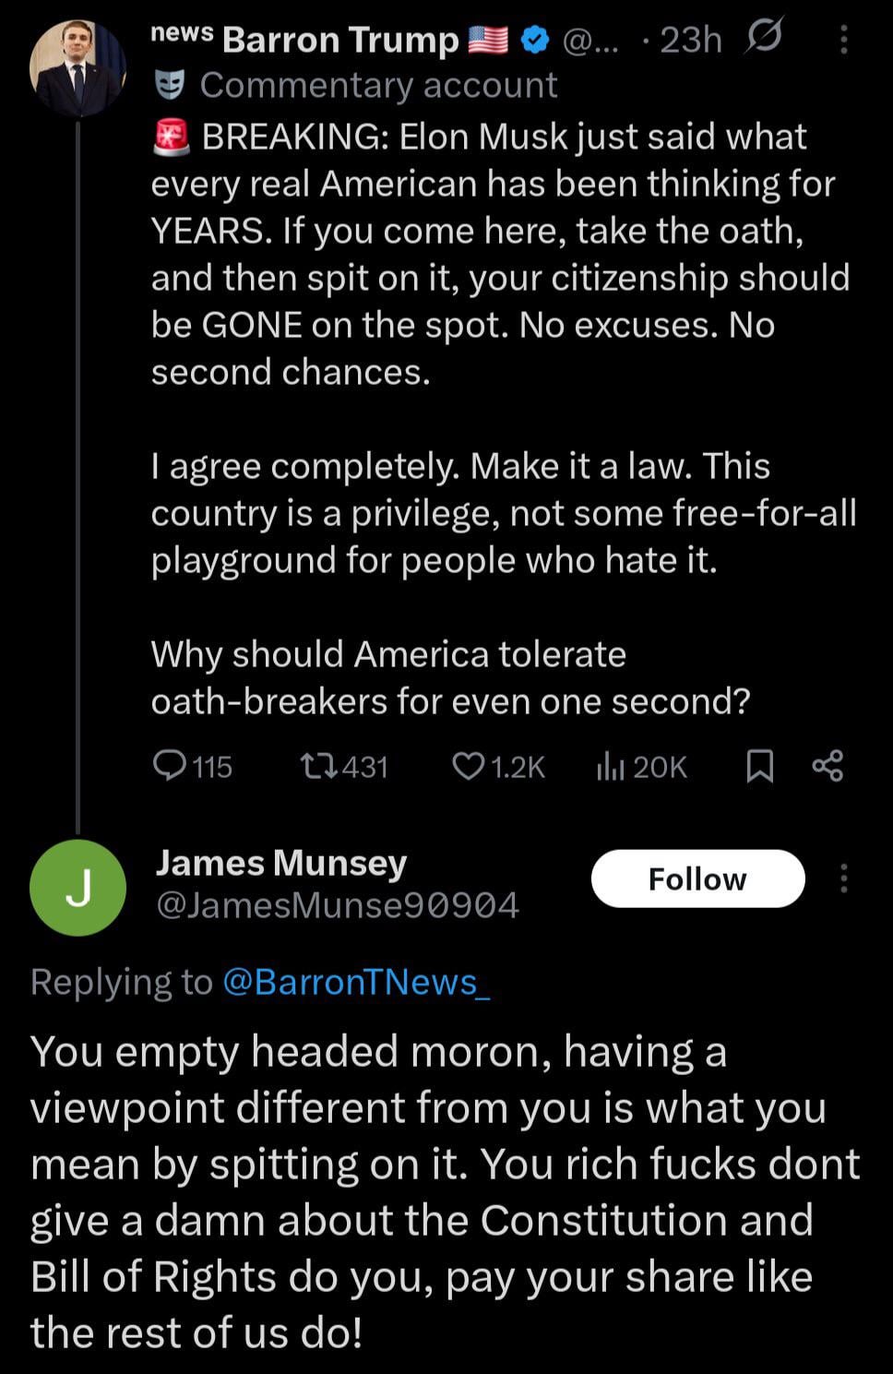Image resolution: width=893 pixels, height=1374 pixels.
Task: View analytics showing 20K views
Action: click(611, 766)
